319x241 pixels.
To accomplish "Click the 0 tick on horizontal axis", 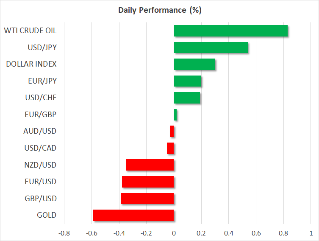I will tap(174, 233).
